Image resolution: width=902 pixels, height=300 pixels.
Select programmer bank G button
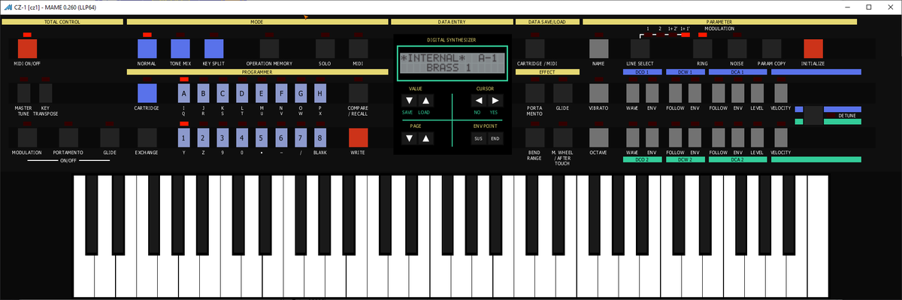click(x=301, y=93)
